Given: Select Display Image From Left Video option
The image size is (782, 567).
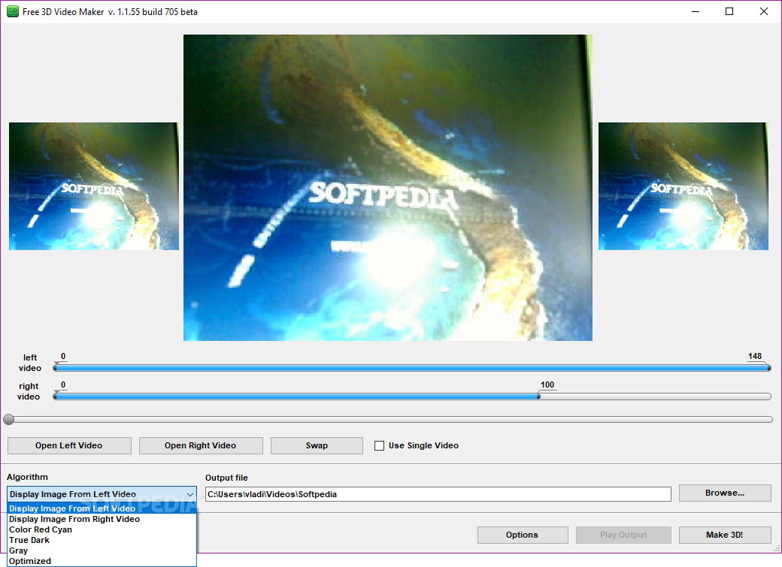Looking at the screenshot, I should pyautogui.click(x=102, y=508).
